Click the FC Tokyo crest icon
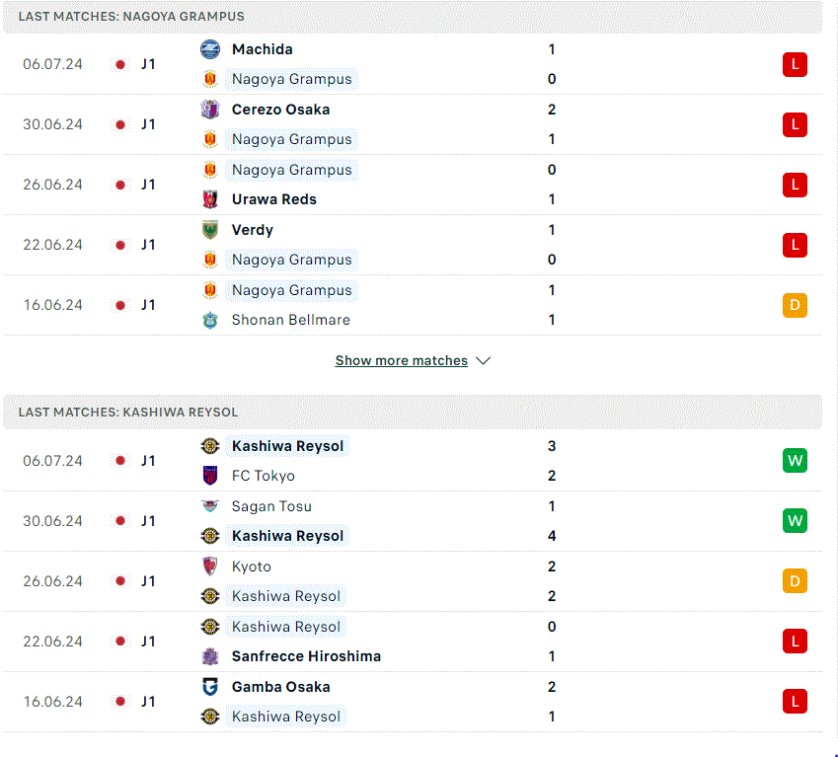This screenshot has width=838, height=757. [x=209, y=476]
